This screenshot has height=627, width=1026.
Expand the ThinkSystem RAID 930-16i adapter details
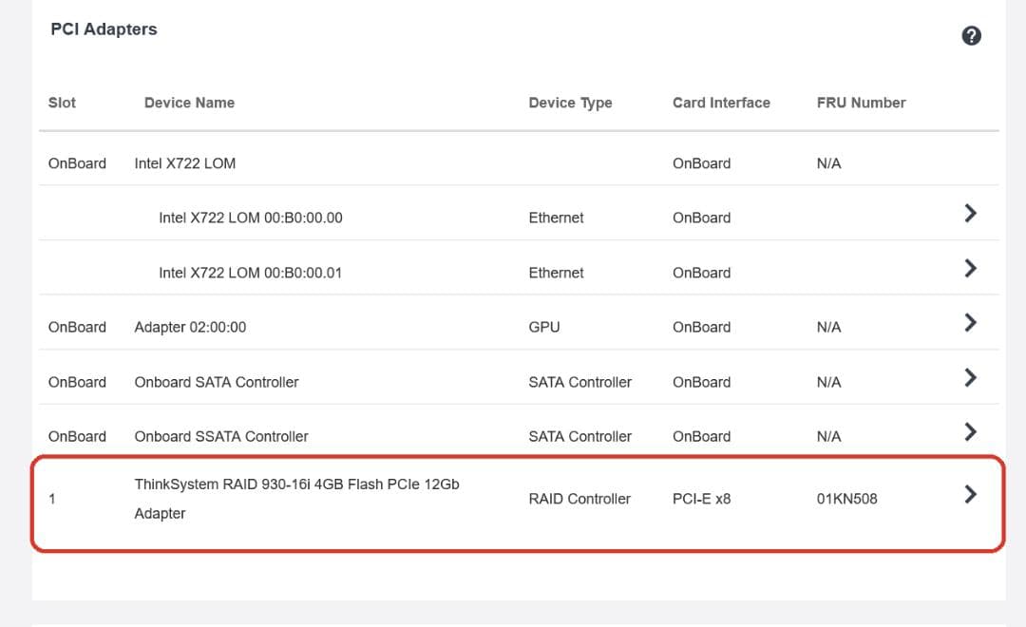[970, 494]
